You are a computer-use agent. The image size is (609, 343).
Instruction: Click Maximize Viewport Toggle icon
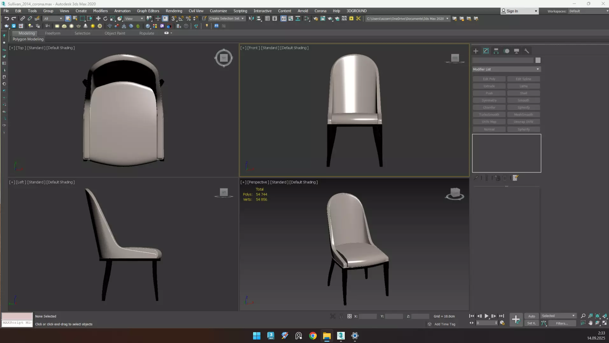605,323
